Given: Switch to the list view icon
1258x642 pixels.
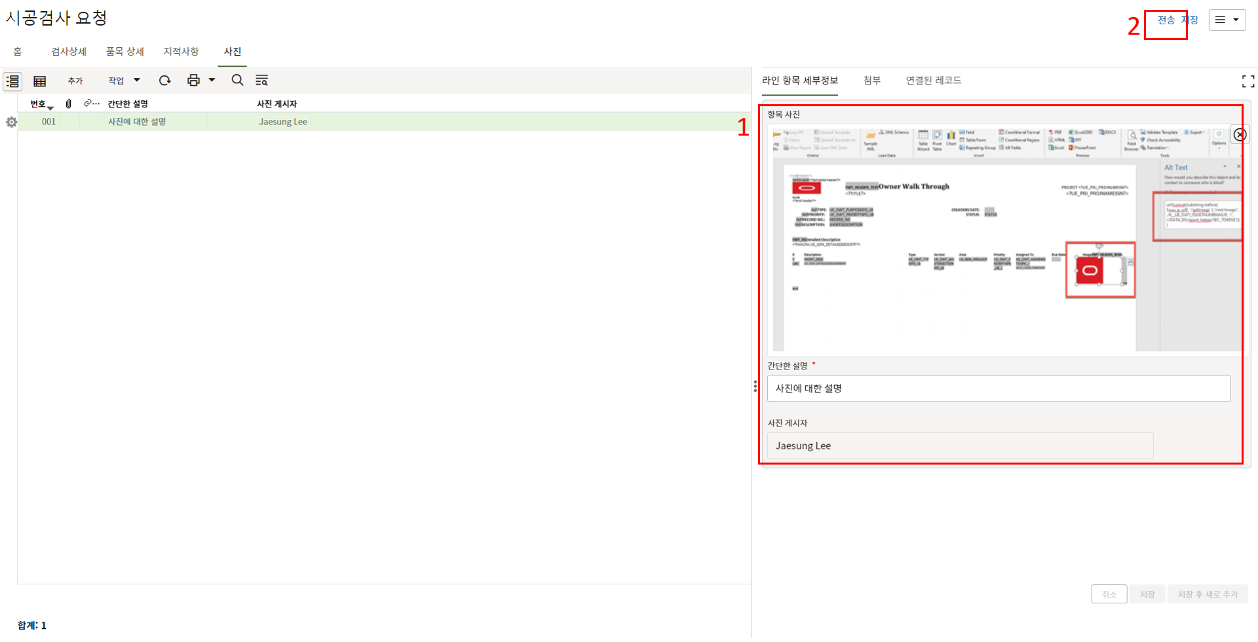Looking at the screenshot, I should [x=12, y=81].
